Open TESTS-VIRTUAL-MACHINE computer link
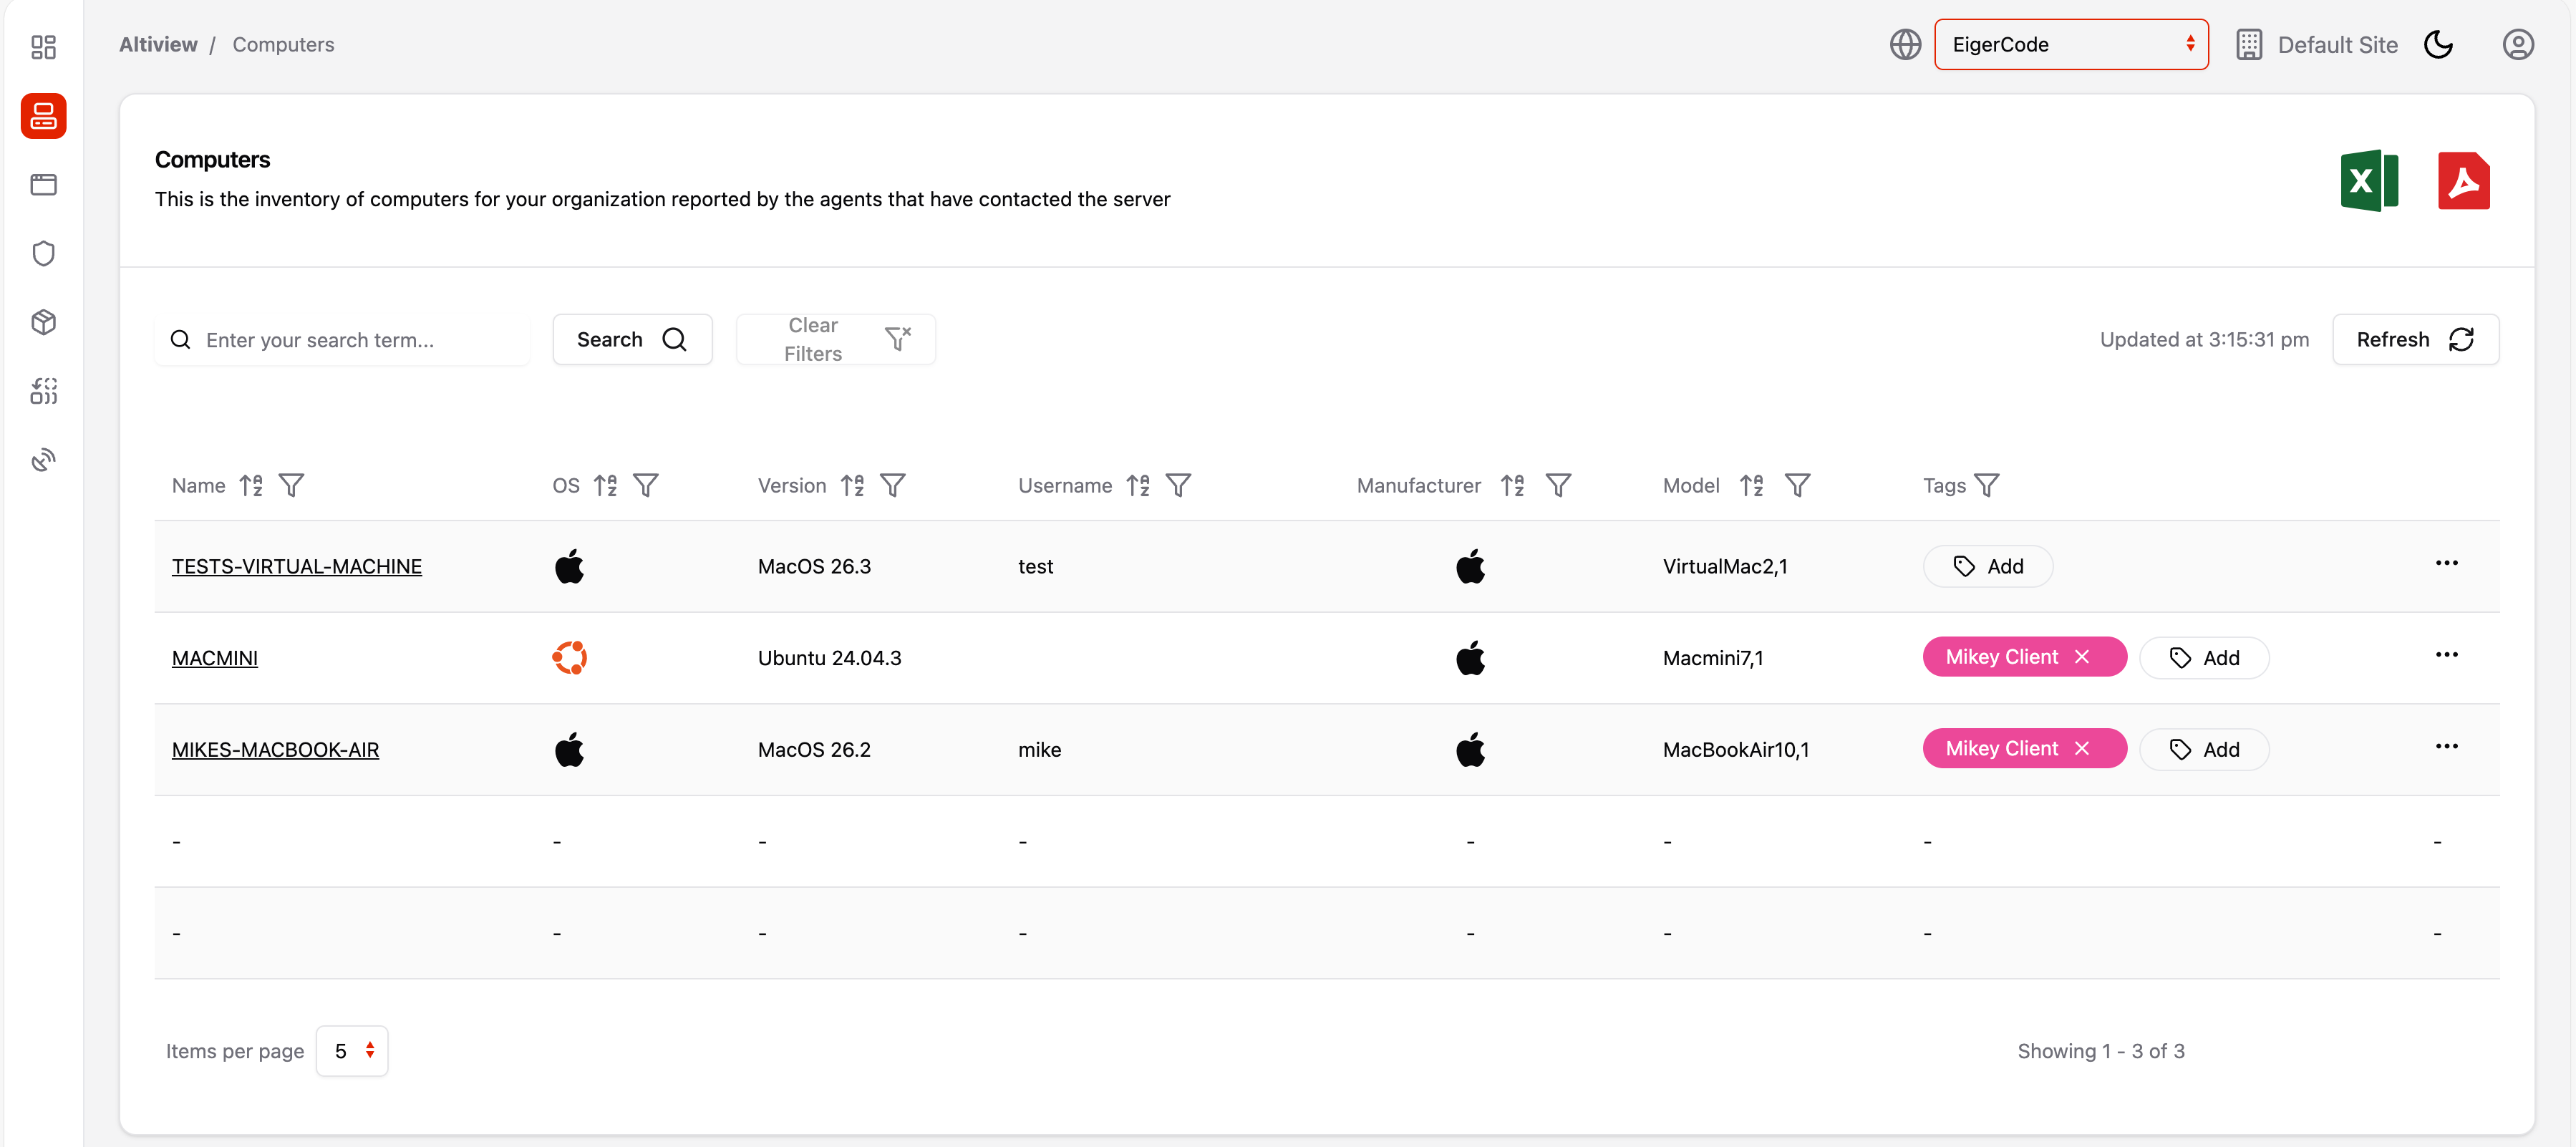Viewport: 2576px width, 1147px height. [297, 567]
